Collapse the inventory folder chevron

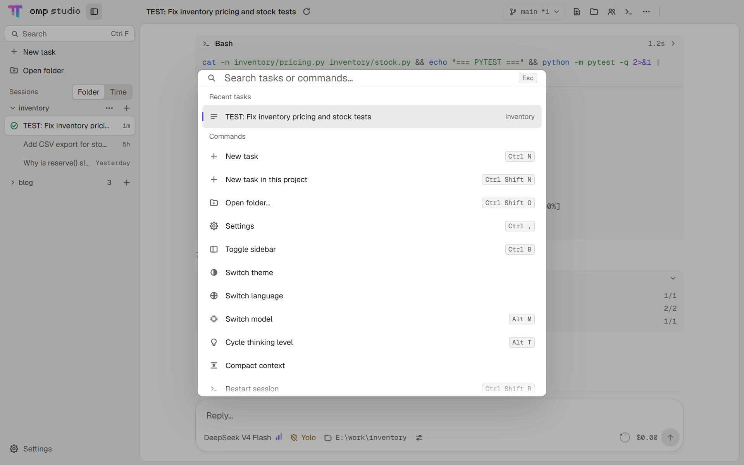tap(13, 108)
